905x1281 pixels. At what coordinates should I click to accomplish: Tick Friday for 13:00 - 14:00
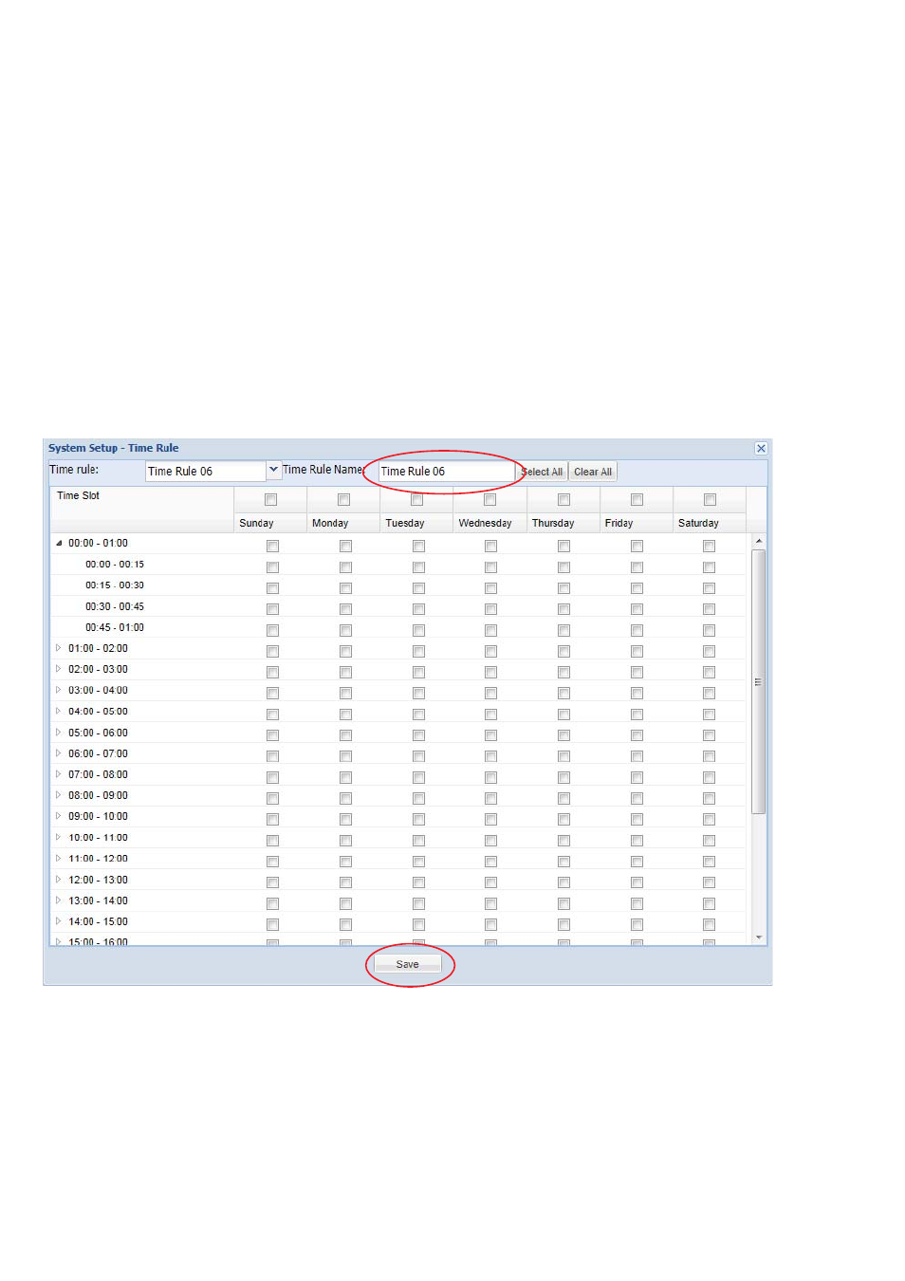[637, 904]
